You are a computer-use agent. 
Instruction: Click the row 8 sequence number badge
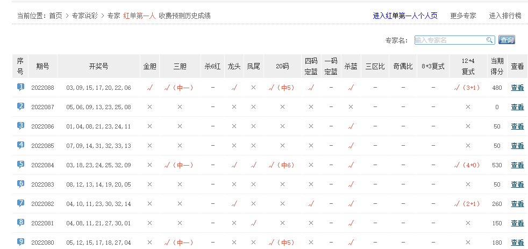[20, 222]
